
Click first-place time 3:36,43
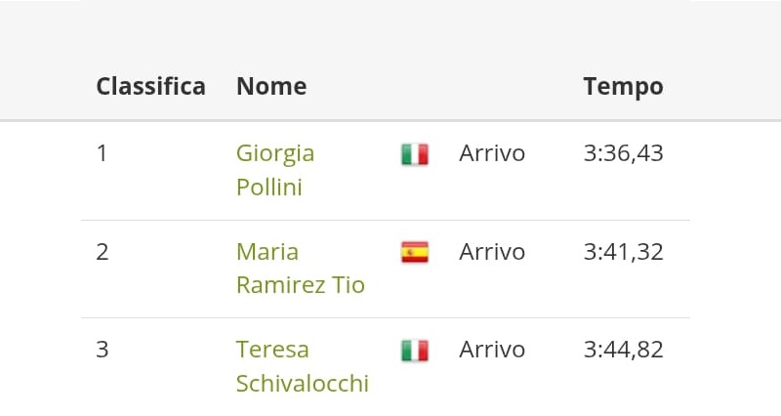click(x=623, y=153)
